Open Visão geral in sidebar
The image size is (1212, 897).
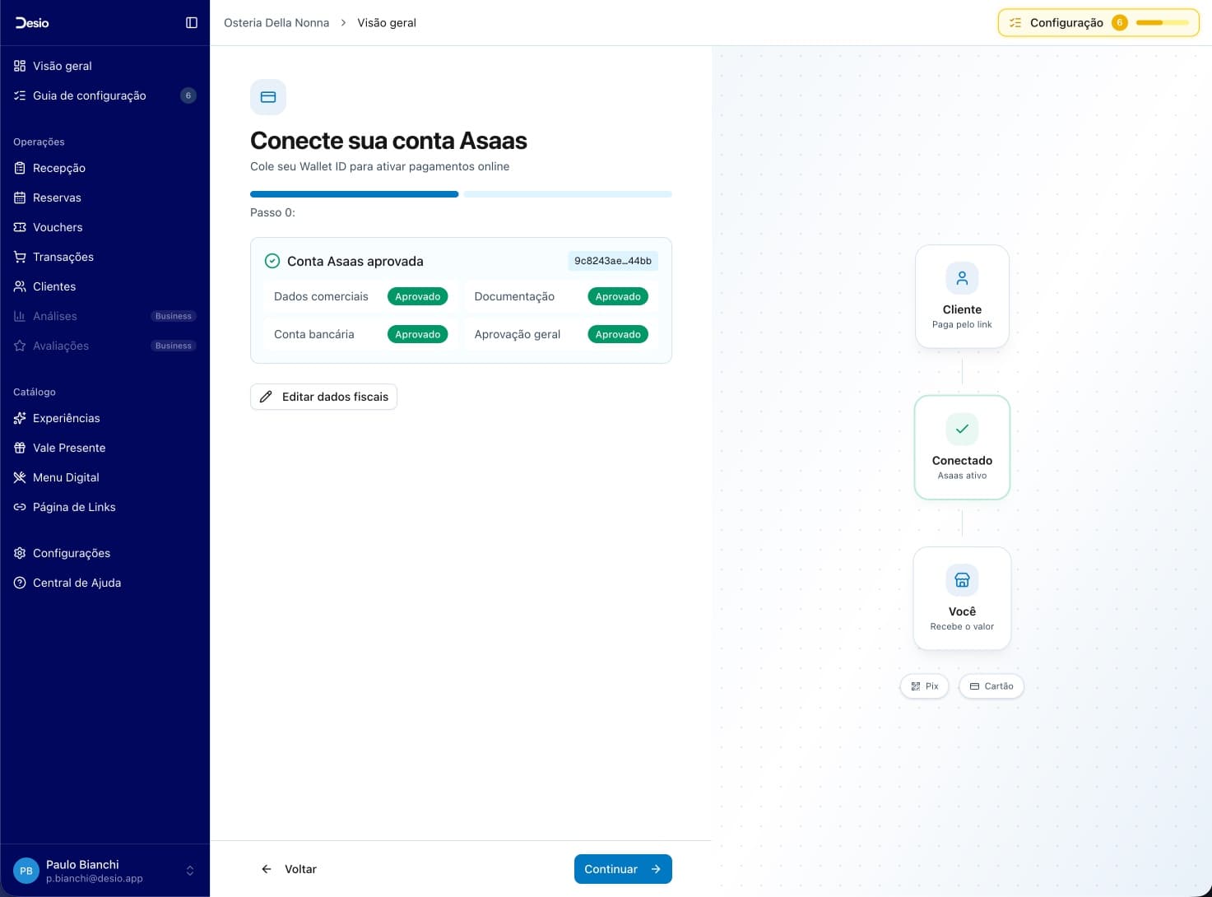pos(105,66)
